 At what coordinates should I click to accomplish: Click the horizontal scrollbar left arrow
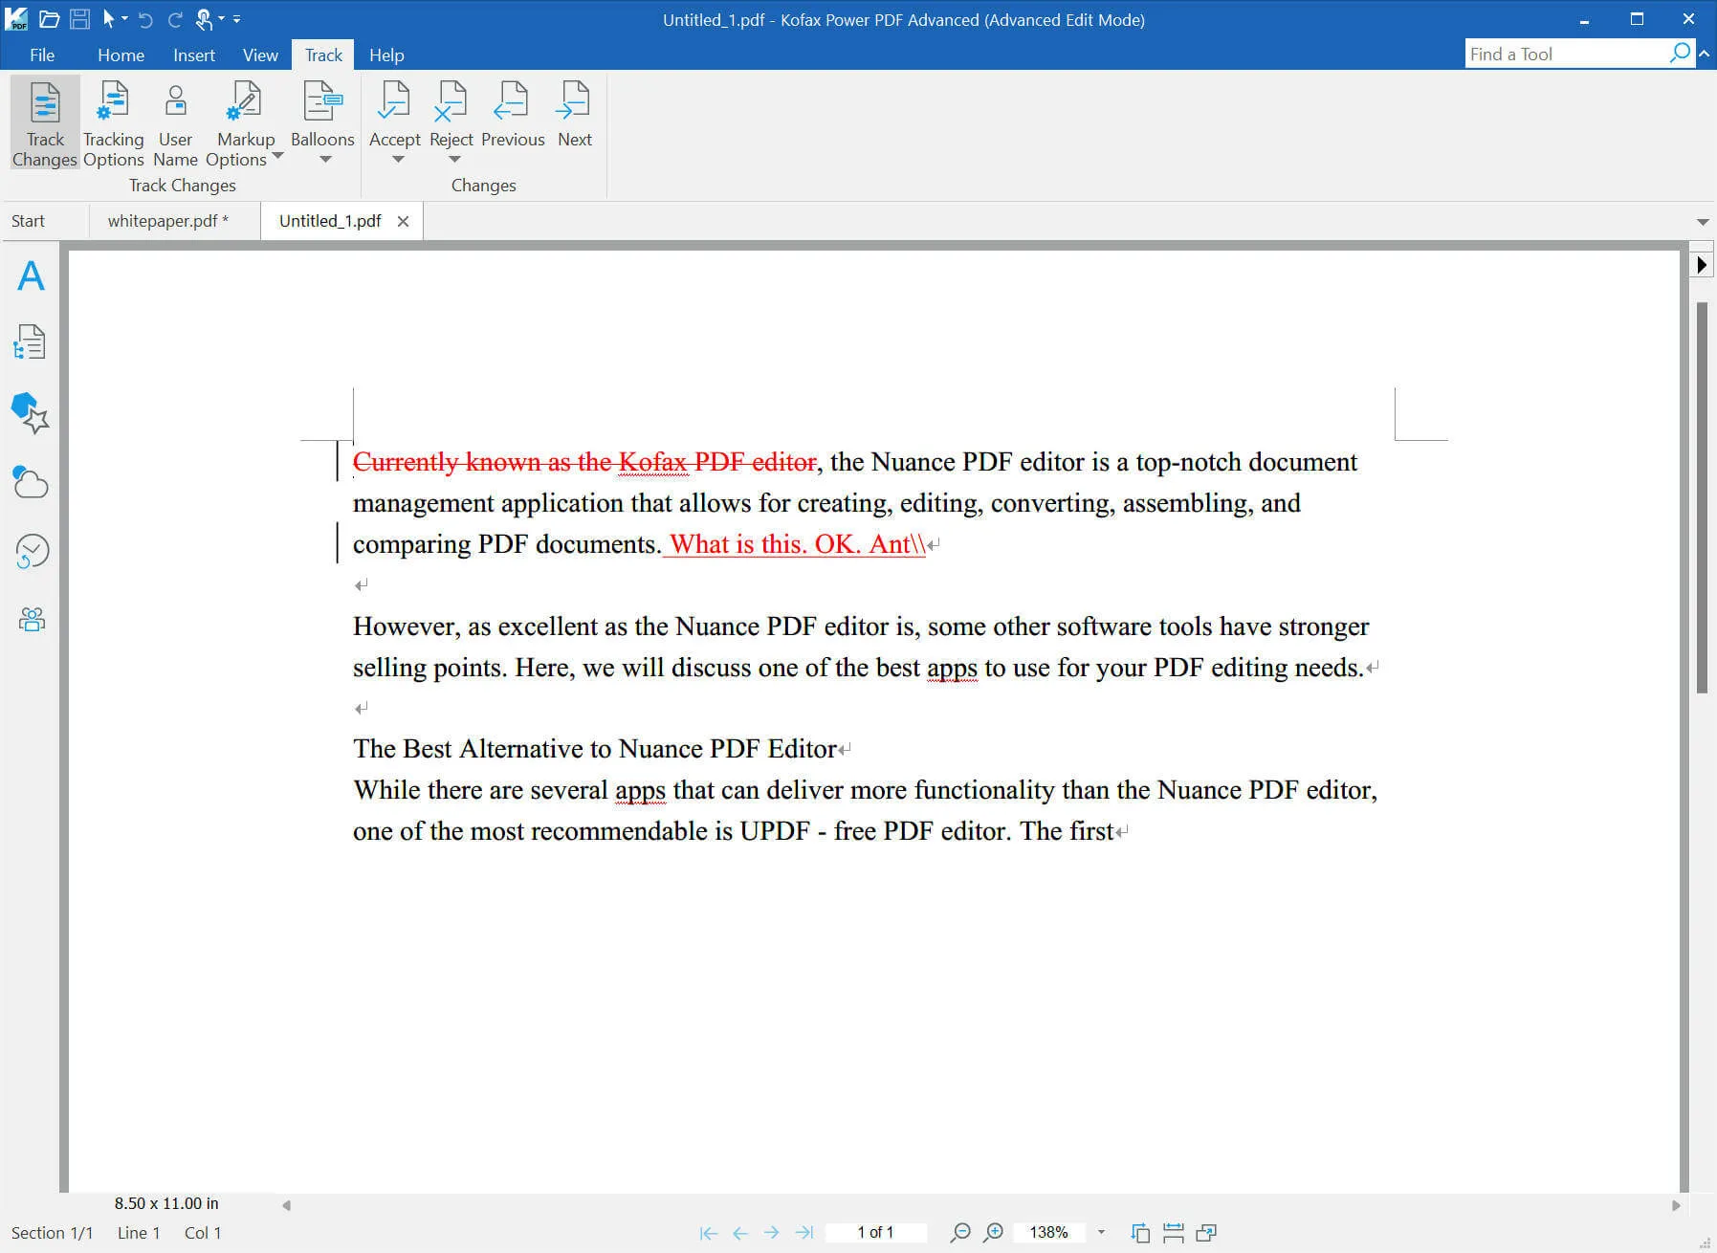286,1205
